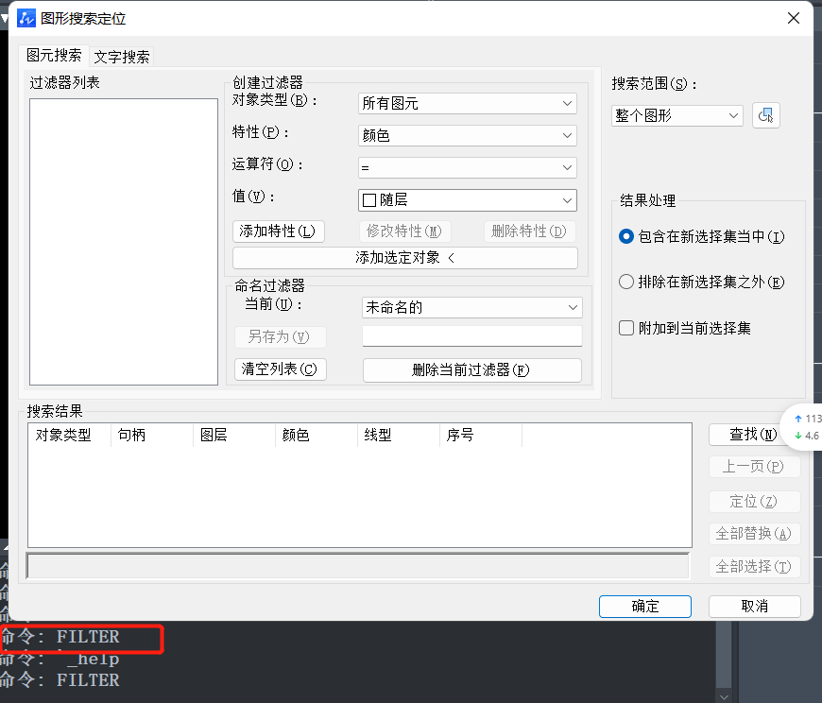Click the 全部替换(A) button

click(x=753, y=534)
